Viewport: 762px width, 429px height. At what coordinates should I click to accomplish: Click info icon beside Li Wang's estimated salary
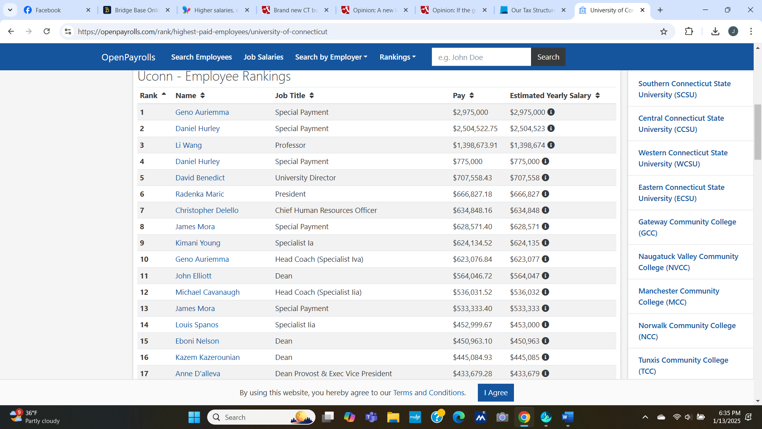[551, 145]
